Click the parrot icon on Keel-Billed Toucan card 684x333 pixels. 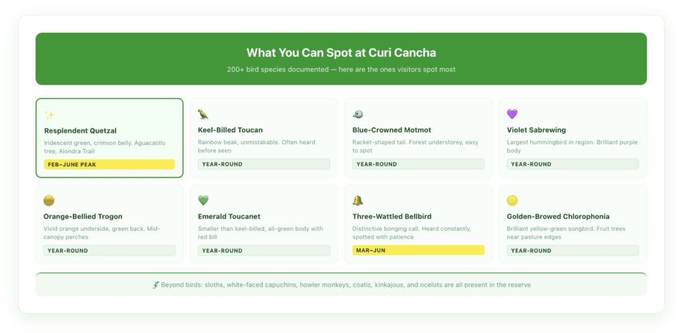pyautogui.click(x=203, y=114)
